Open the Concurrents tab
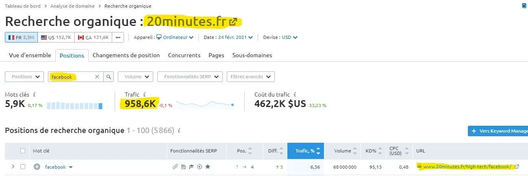Image resolution: width=528 pixels, height=176 pixels. point(184,55)
